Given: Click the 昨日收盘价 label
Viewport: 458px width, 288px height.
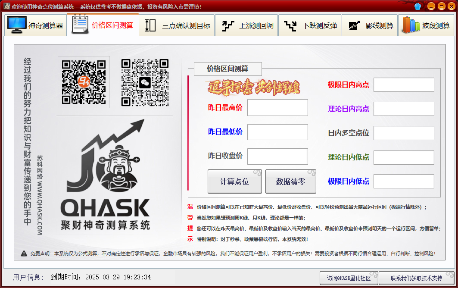Looking at the screenshot, I should (x=225, y=156).
